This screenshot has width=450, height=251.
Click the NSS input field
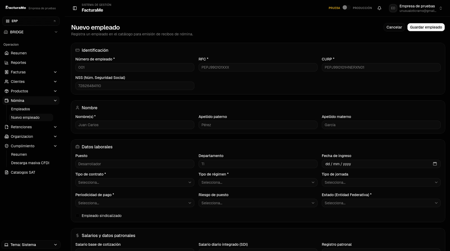[x=135, y=86]
